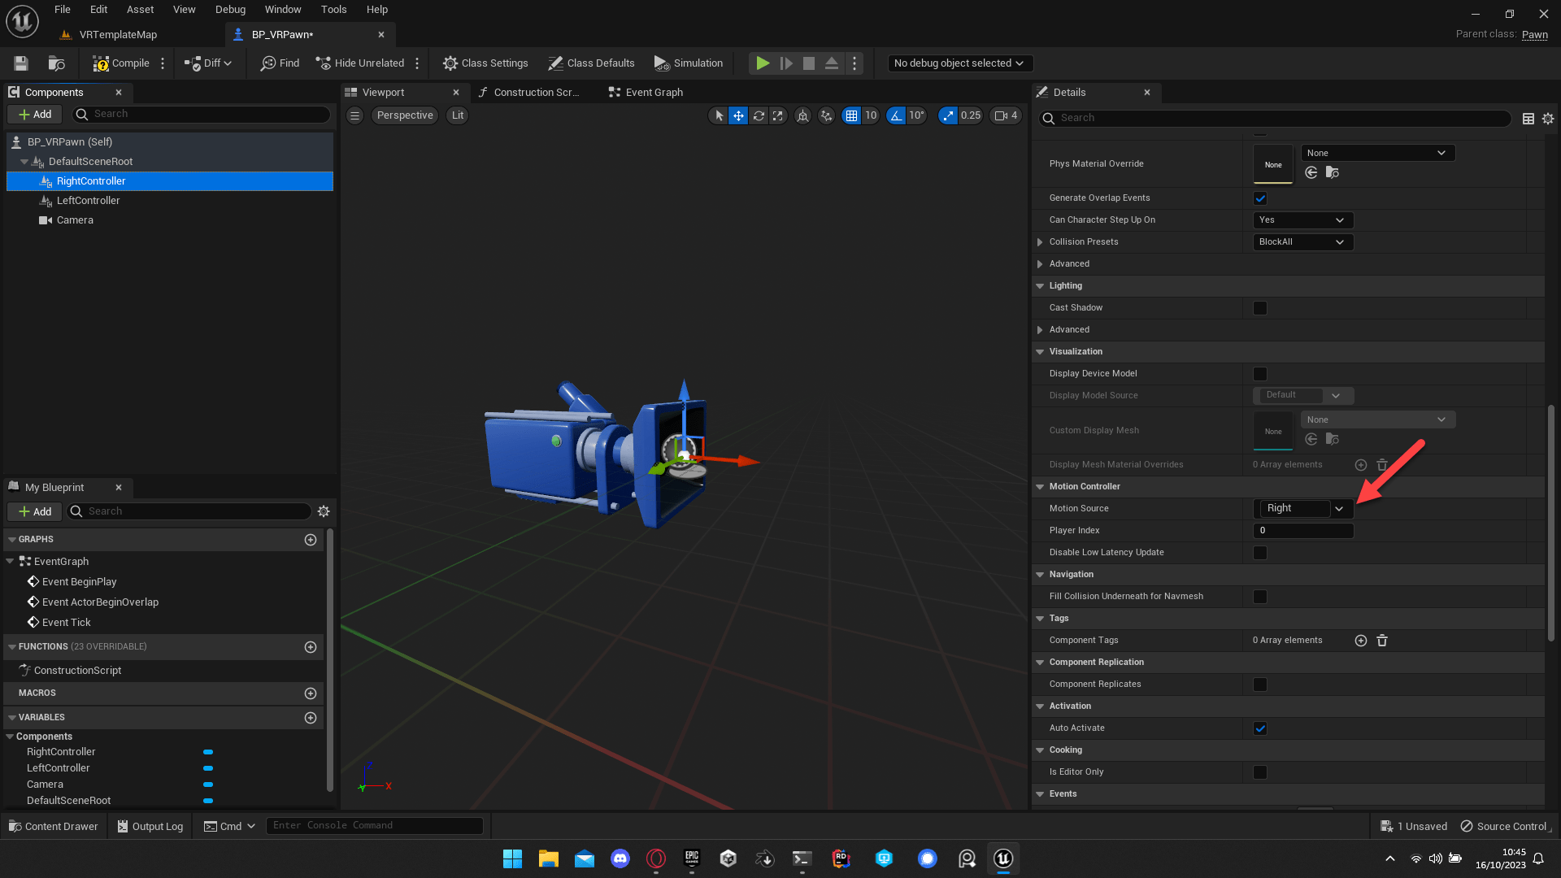Add a new variable with plus icon

click(310, 717)
